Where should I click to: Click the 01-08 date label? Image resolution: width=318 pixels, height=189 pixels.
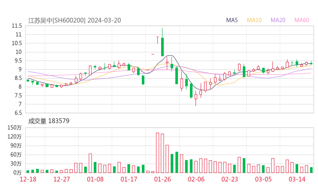point(95,179)
